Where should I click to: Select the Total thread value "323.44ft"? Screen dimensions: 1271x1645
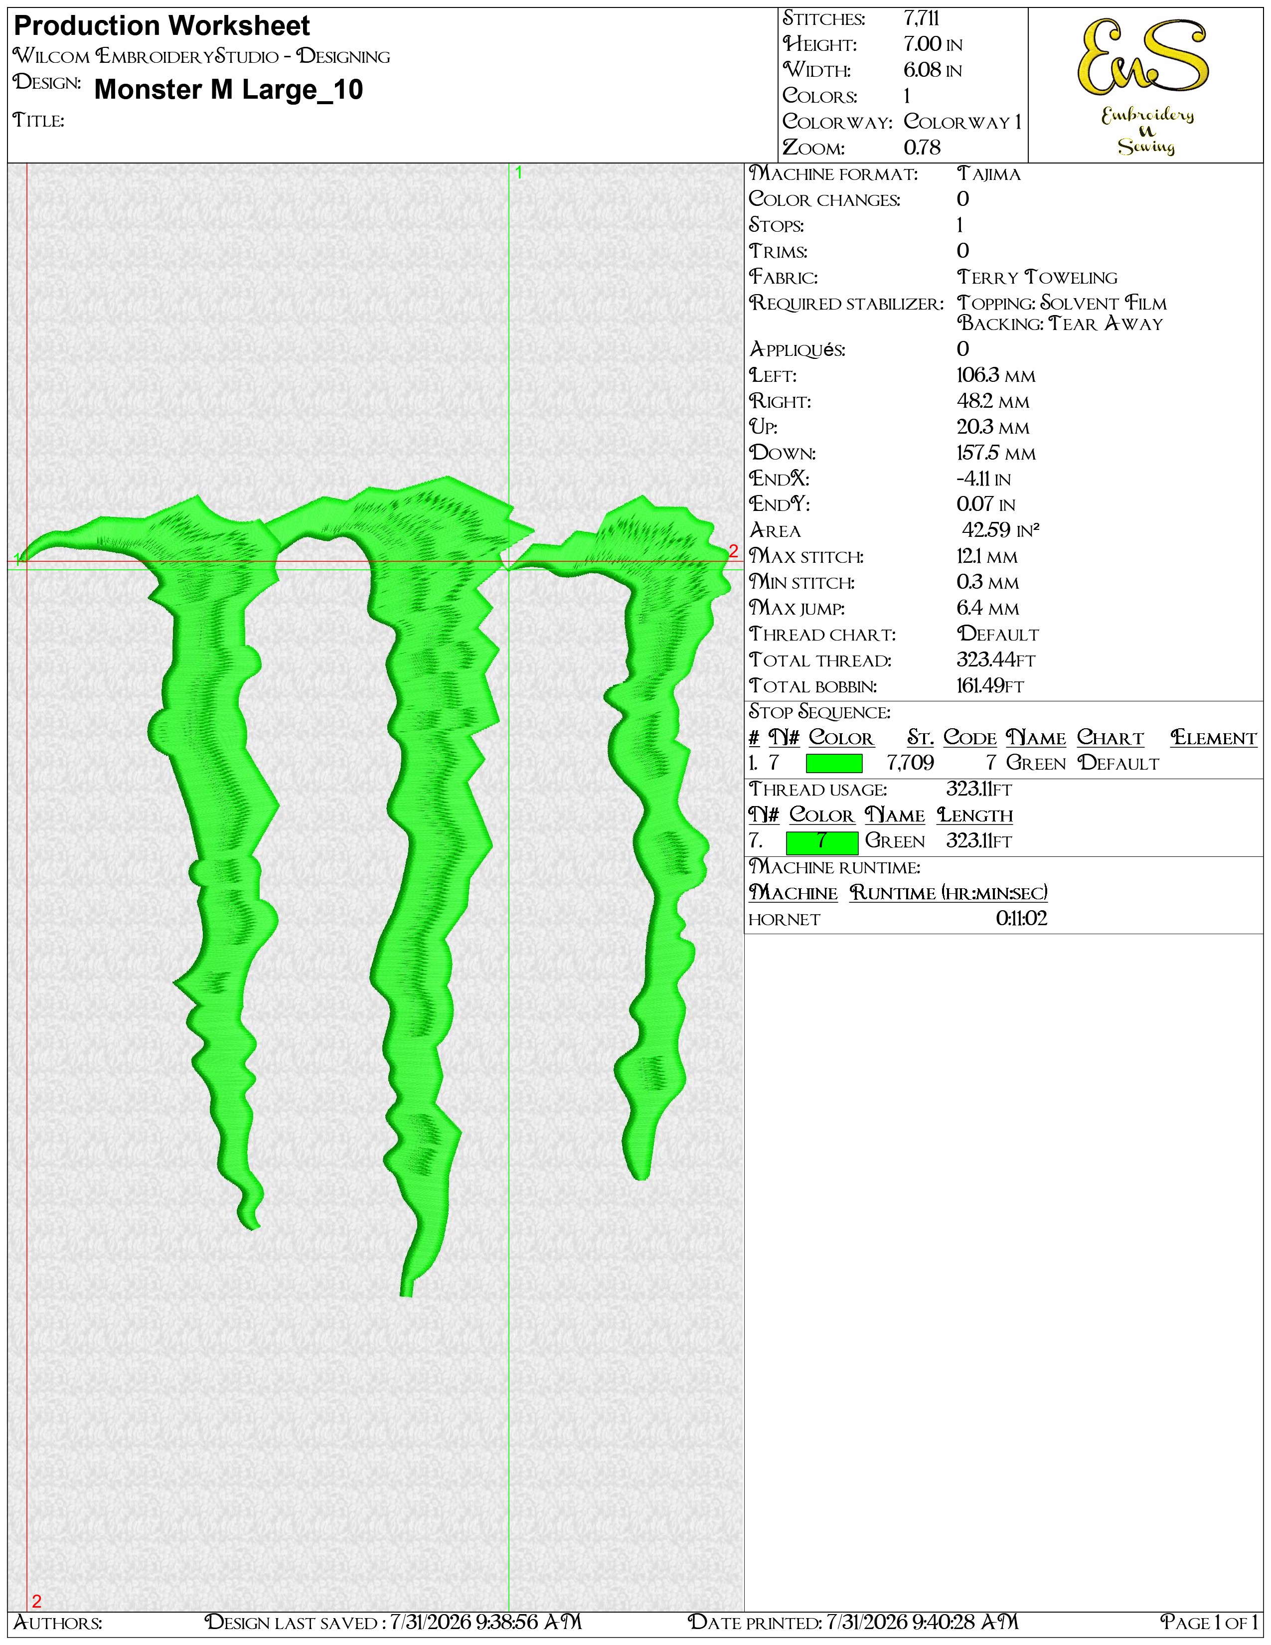click(x=996, y=660)
